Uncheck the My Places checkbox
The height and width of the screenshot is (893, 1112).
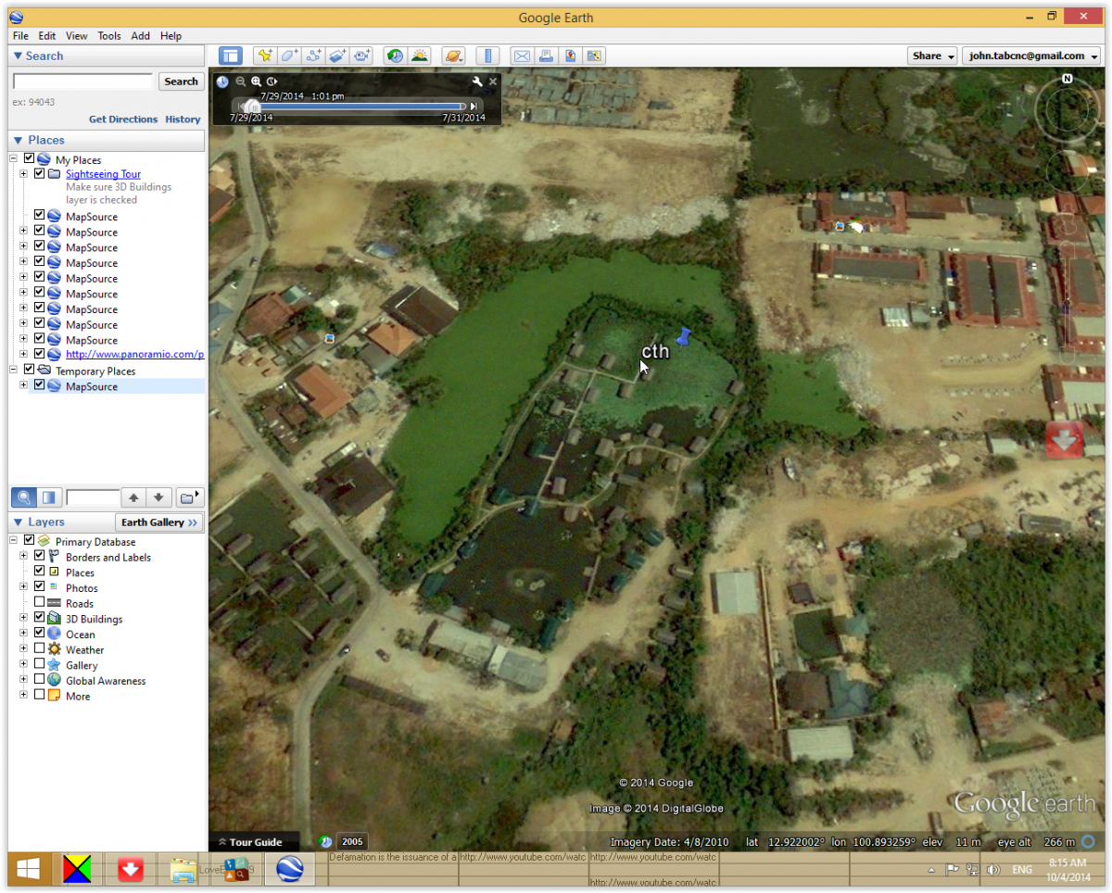pyautogui.click(x=30, y=159)
